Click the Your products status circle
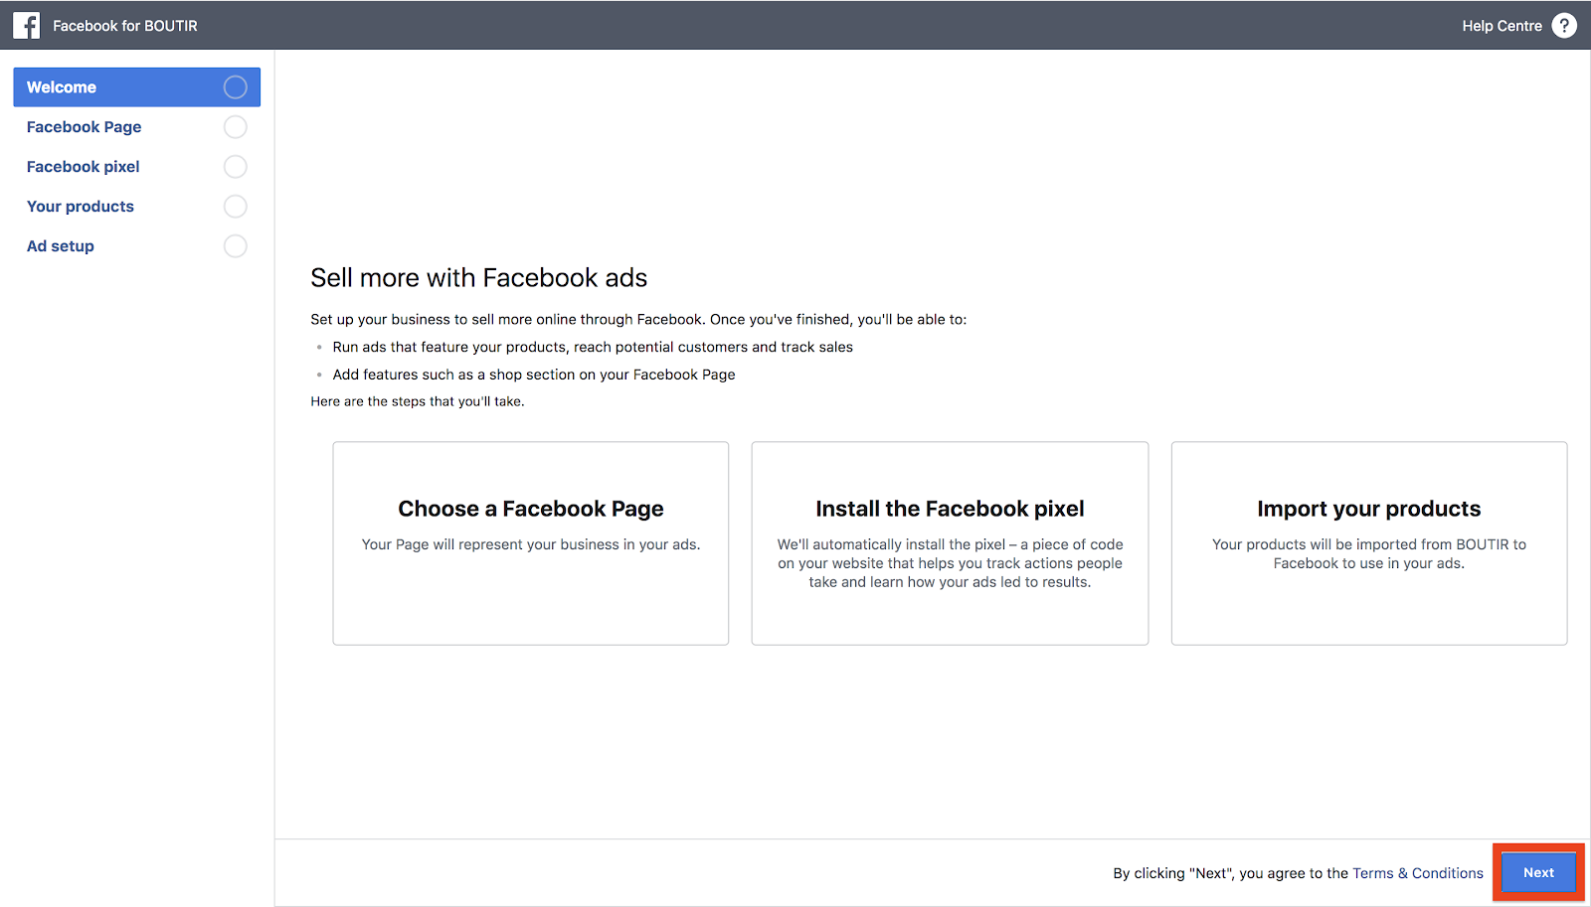1591x907 pixels. coord(236,207)
